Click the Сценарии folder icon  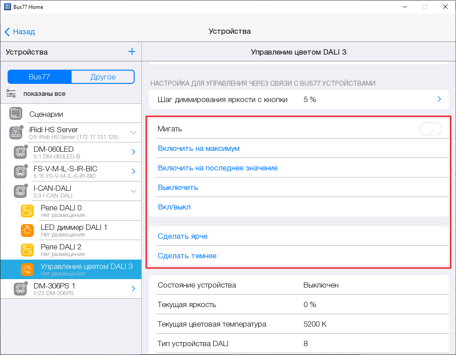pos(16,114)
